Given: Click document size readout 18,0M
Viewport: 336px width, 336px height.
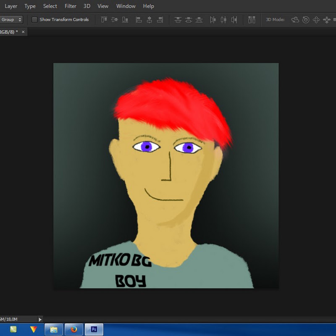Looking at the screenshot, I should (x=8, y=319).
